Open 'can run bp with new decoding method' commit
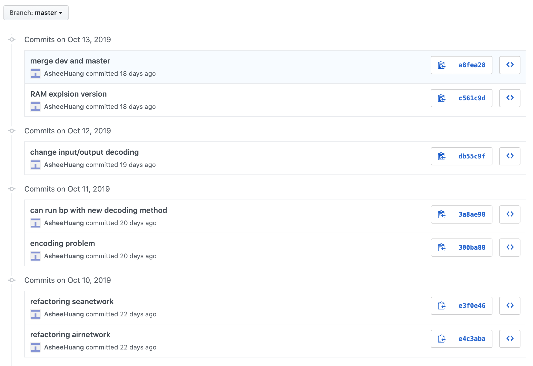The width and height of the screenshot is (533, 366). (x=98, y=210)
